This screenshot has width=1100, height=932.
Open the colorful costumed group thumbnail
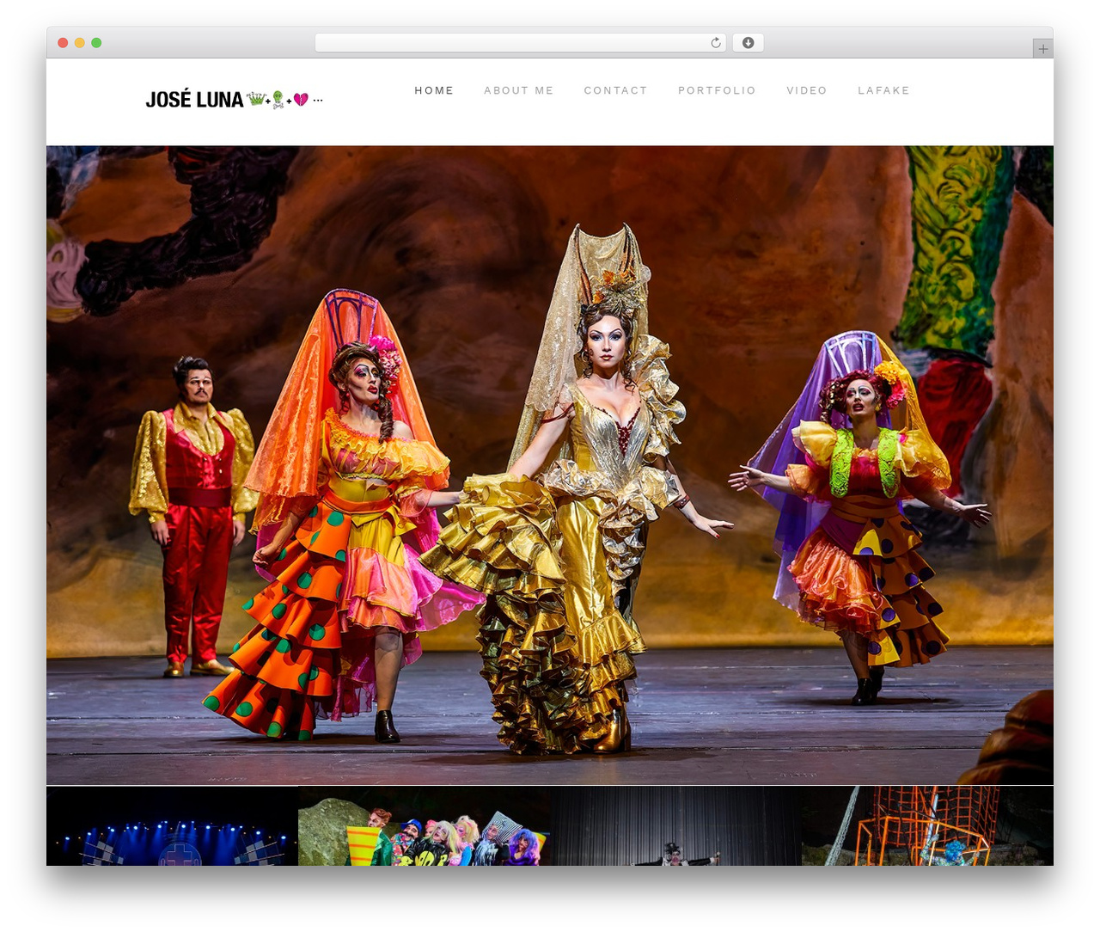[424, 826]
